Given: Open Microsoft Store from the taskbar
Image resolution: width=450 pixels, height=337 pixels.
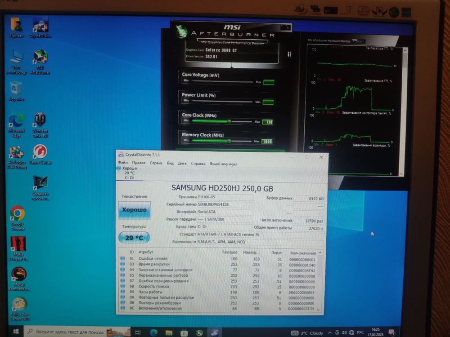Looking at the screenshot, I should (184, 333).
